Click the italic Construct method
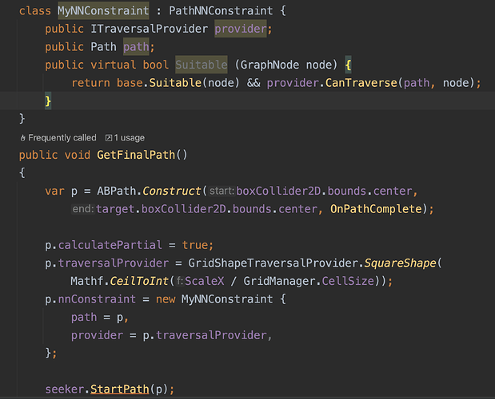The height and width of the screenshot is (399, 495). point(171,192)
